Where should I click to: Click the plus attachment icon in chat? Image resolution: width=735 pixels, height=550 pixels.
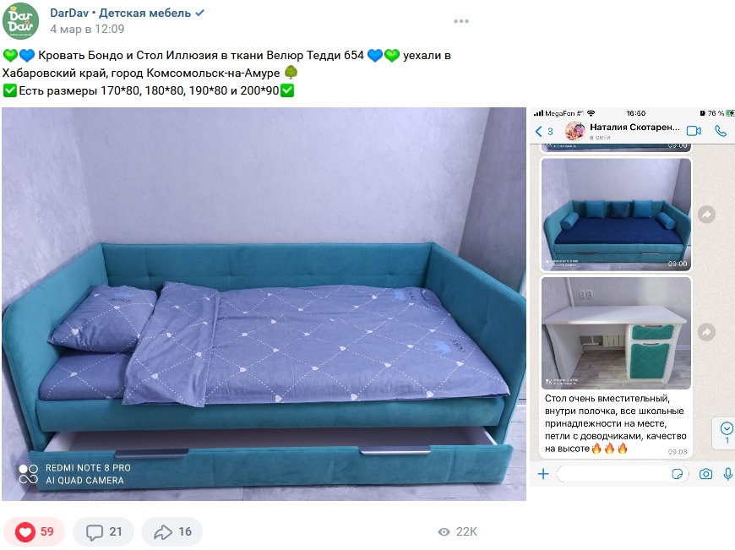point(543,474)
